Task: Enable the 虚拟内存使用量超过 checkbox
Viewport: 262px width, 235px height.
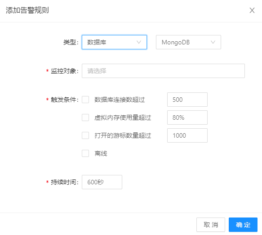Action: pyautogui.click(x=85, y=117)
